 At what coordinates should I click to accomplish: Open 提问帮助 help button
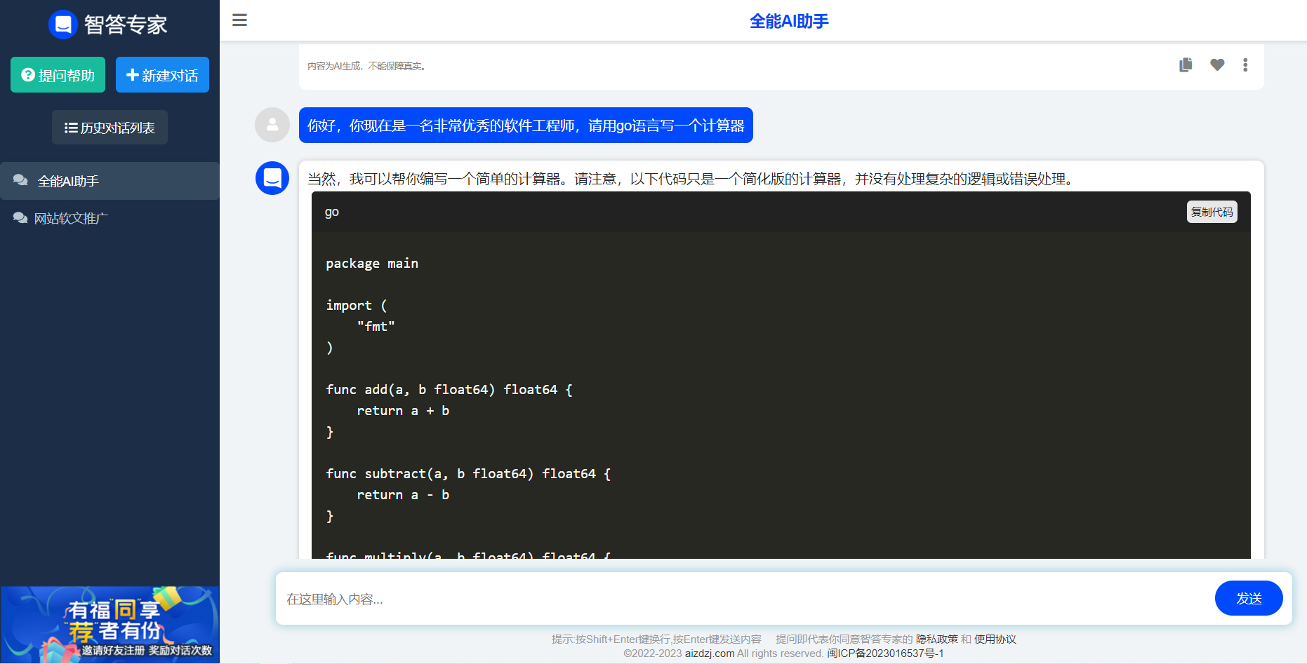tap(58, 75)
